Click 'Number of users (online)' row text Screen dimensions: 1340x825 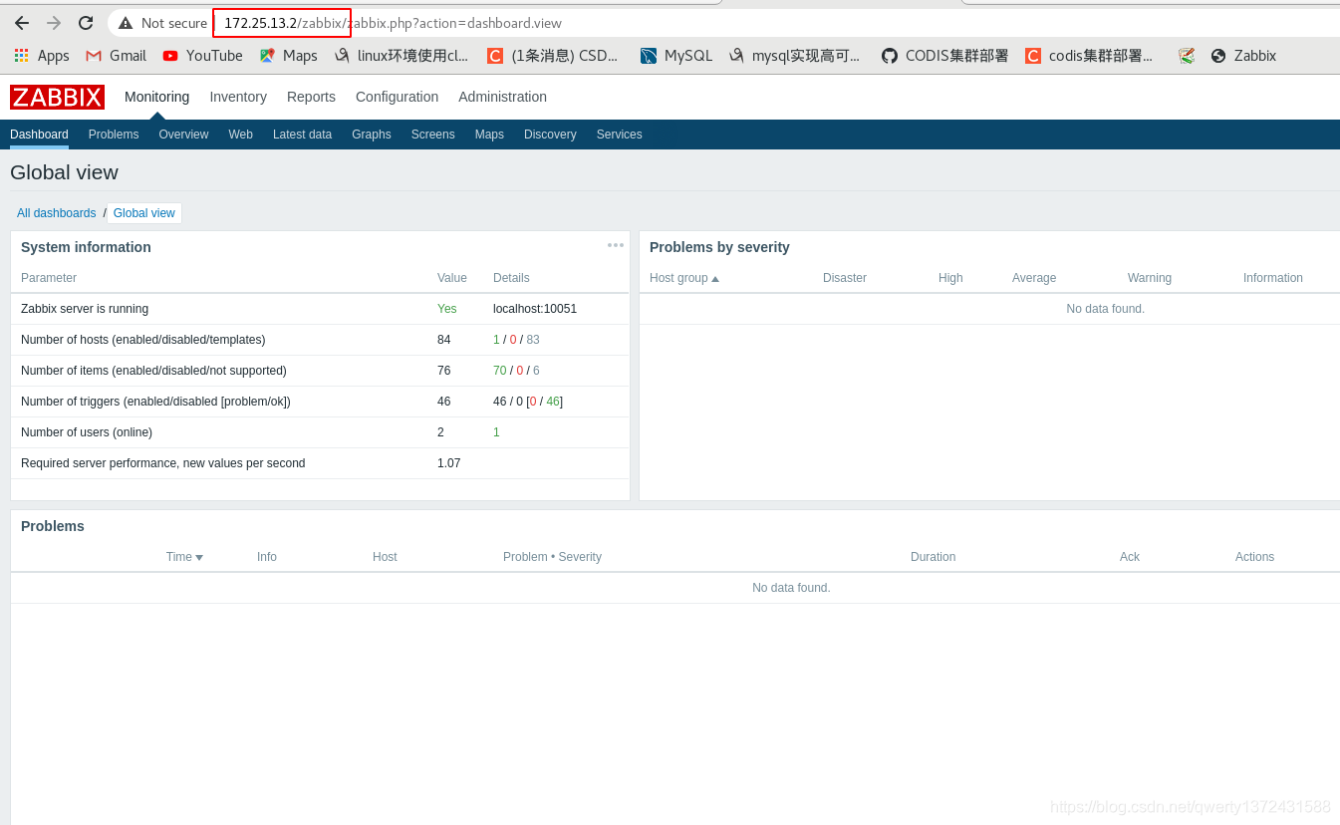(87, 432)
